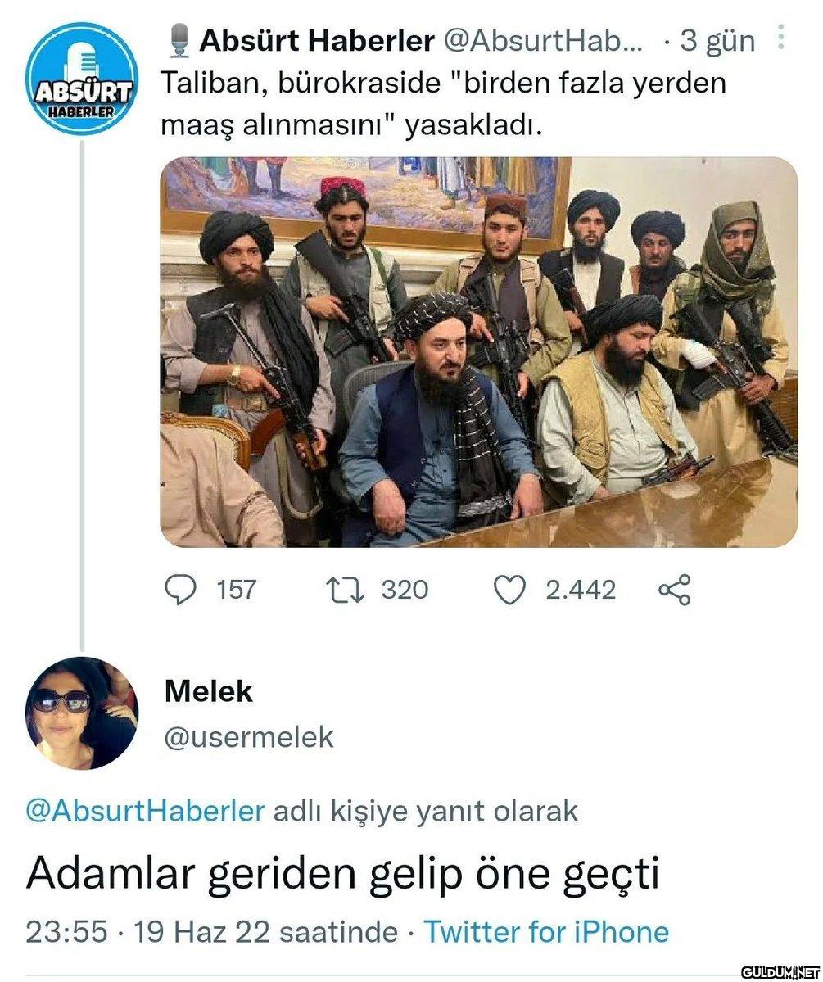Screen dimensions: 823x982
Task: Open the Melek display name
Action: click(x=209, y=691)
